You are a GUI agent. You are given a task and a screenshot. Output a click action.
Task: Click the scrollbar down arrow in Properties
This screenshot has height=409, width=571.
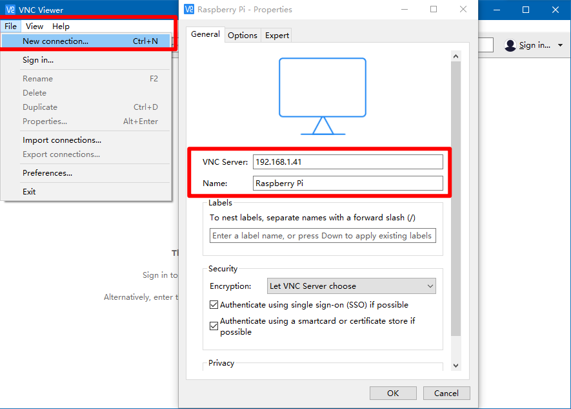click(456, 365)
